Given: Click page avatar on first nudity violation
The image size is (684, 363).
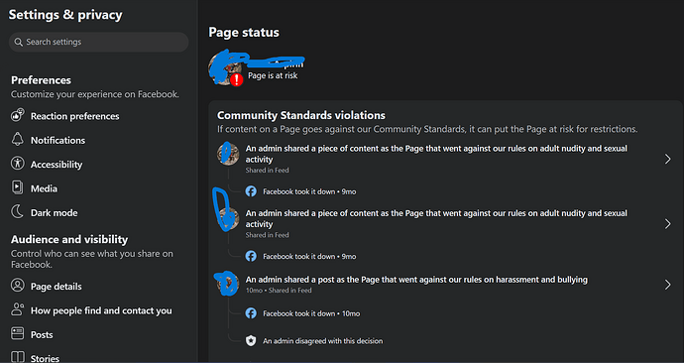Looking at the screenshot, I should (228, 154).
